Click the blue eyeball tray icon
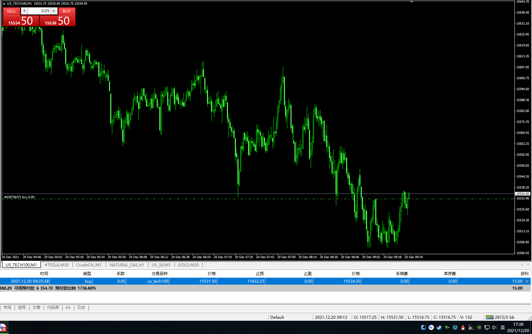Image resolution: width=532 pixels, height=334 pixels. tap(423, 327)
